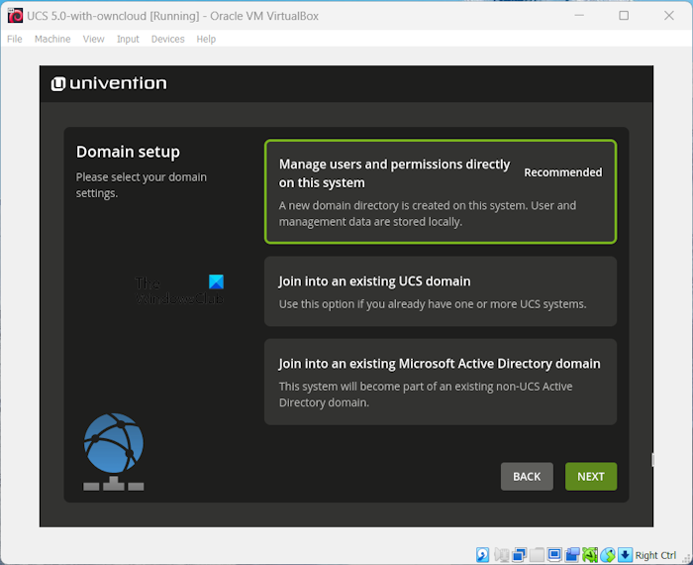This screenshot has height=565, width=693.
Task: Select "Manage users and permissions directly" option
Action: pyautogui.click(x=440, y=191)
